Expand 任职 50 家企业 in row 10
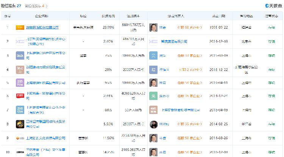284x157 pixels. (x=190, y=152)
